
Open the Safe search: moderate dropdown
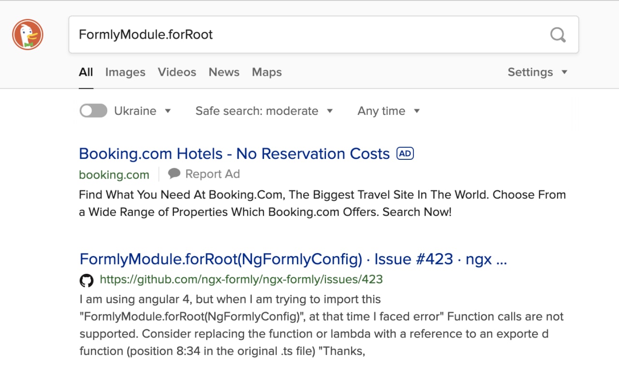pyautogui.click(x=264, y=111)
